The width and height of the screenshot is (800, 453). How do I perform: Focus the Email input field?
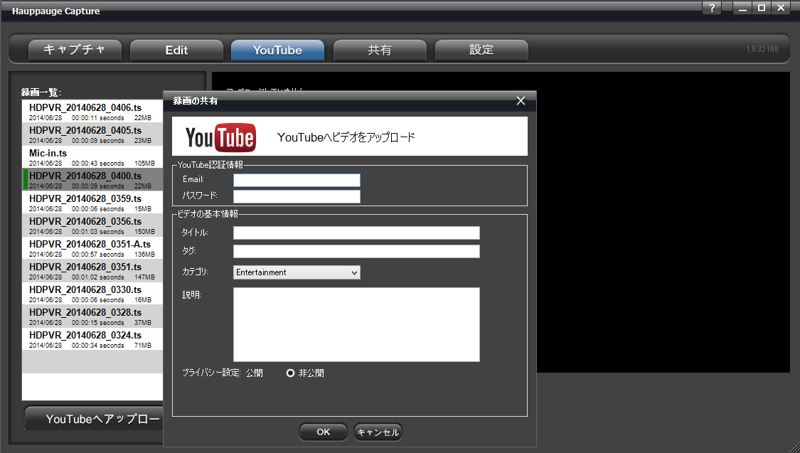point(297,180)
